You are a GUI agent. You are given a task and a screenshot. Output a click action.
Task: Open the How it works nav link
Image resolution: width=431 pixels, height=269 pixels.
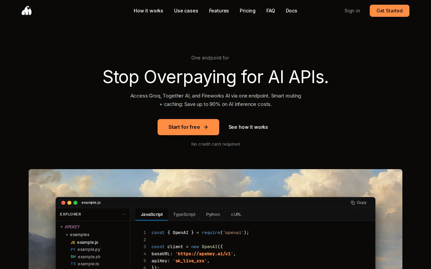(148, 11)
